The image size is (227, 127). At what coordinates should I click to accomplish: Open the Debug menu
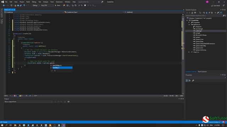coord(34,2)
